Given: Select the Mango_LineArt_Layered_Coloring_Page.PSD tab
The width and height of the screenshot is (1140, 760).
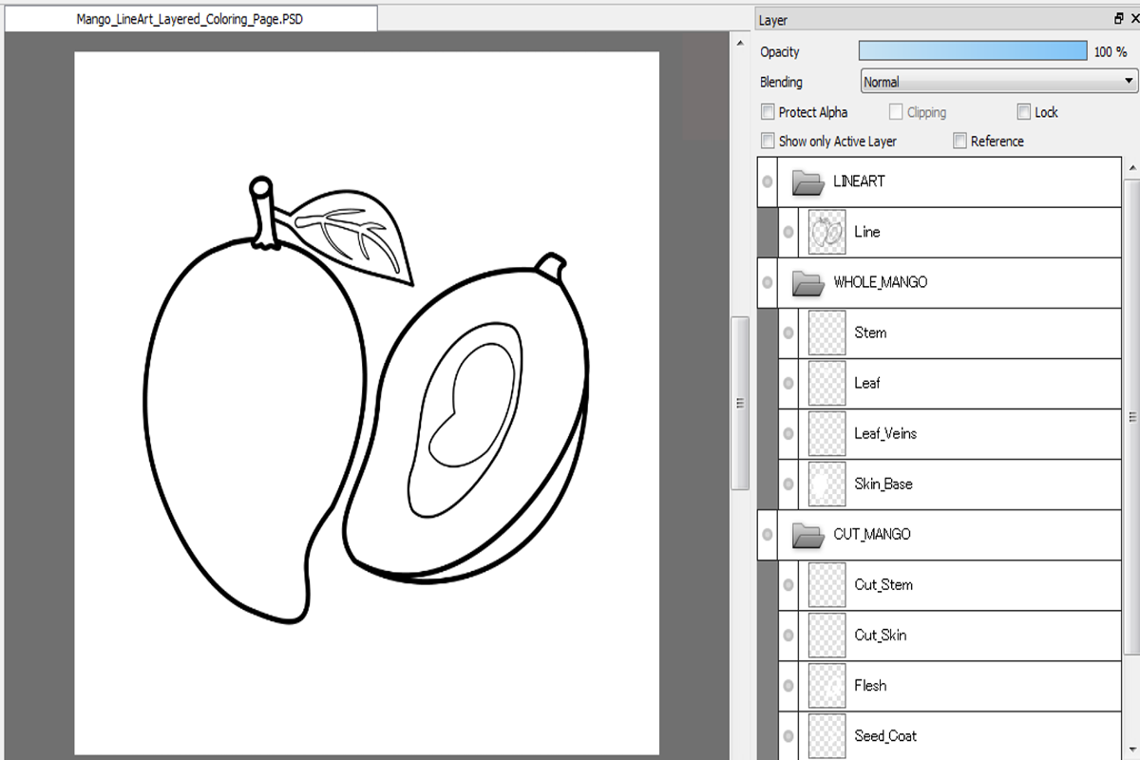Looking at the screenshot, I should 190,19.
